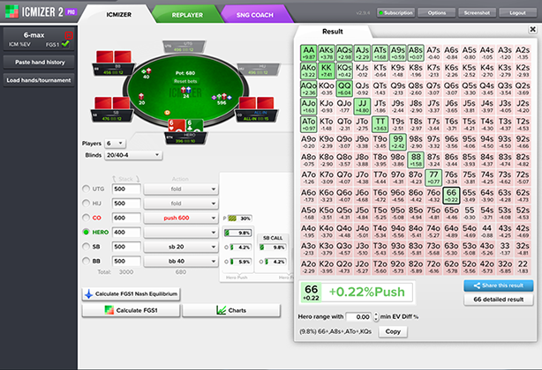Click the pot chips in table center

pyautogui.click(x=186, y=91)
